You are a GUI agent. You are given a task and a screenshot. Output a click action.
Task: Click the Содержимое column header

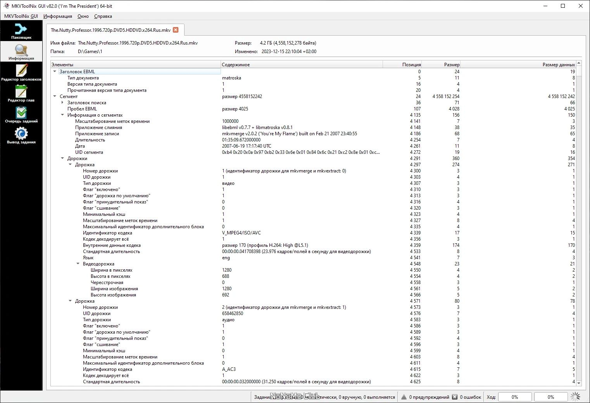(x=302, y=65)
